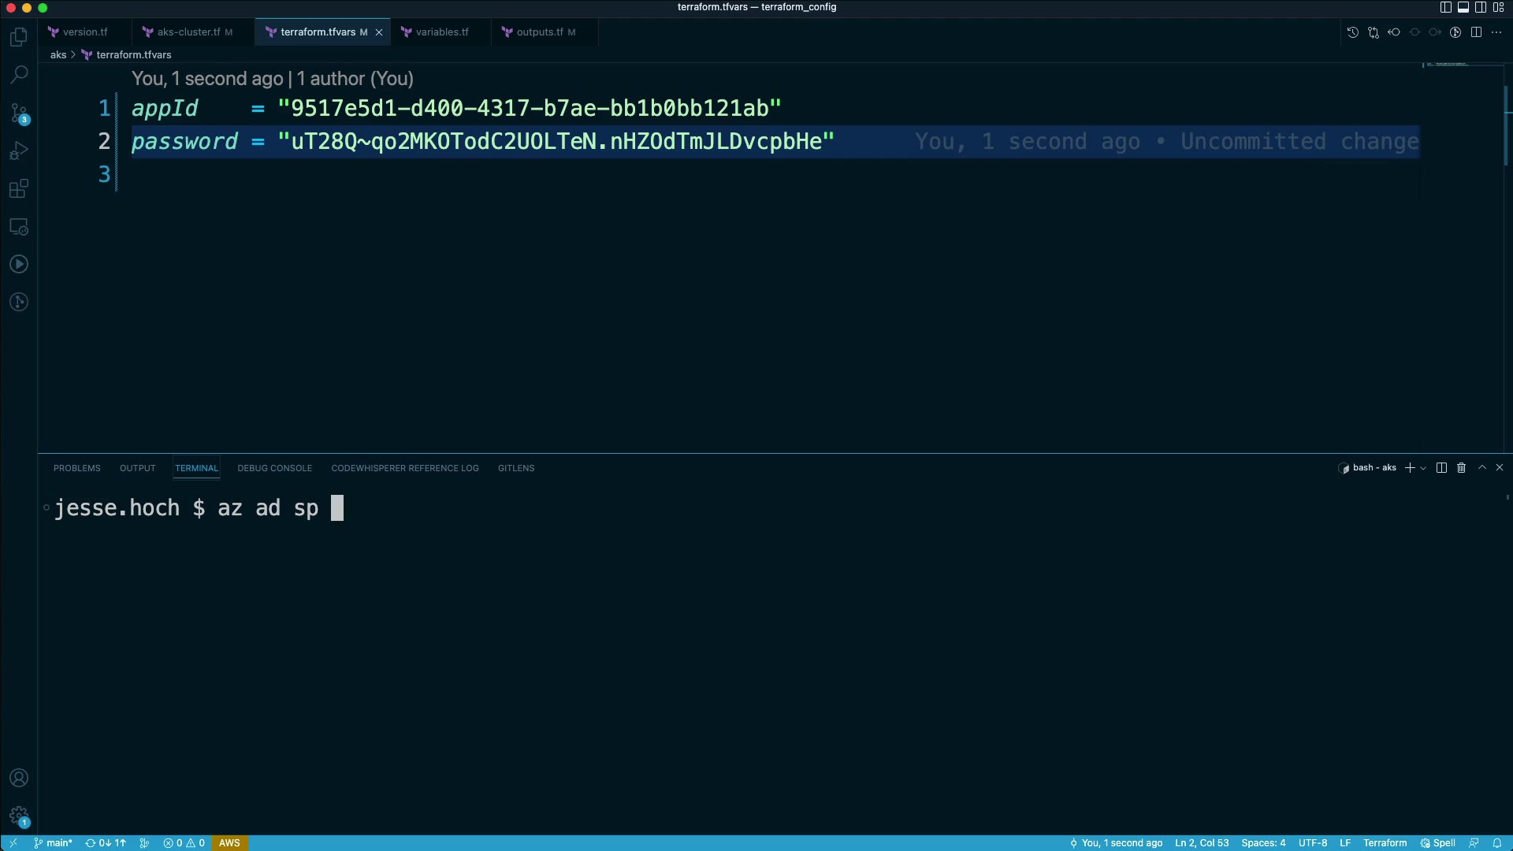Viewport: 1513px width, 851px height.
Task: Toggle the bottom panel layout button
Action: 1463,7
